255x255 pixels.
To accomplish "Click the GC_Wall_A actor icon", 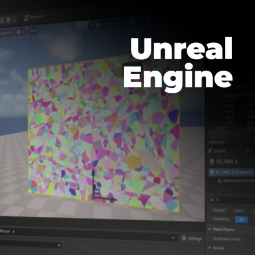I will (212, 162).
